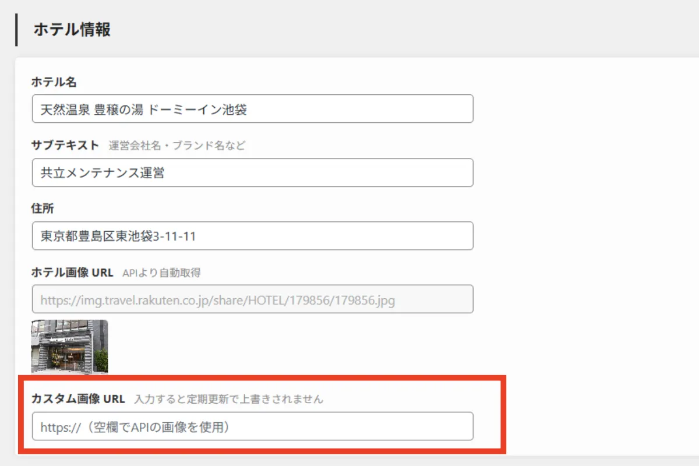Click the ホテル画像 URL label

pyautogui.click(x=72, y=272)
